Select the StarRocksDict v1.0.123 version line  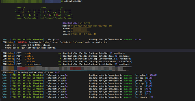pos(76,23)
